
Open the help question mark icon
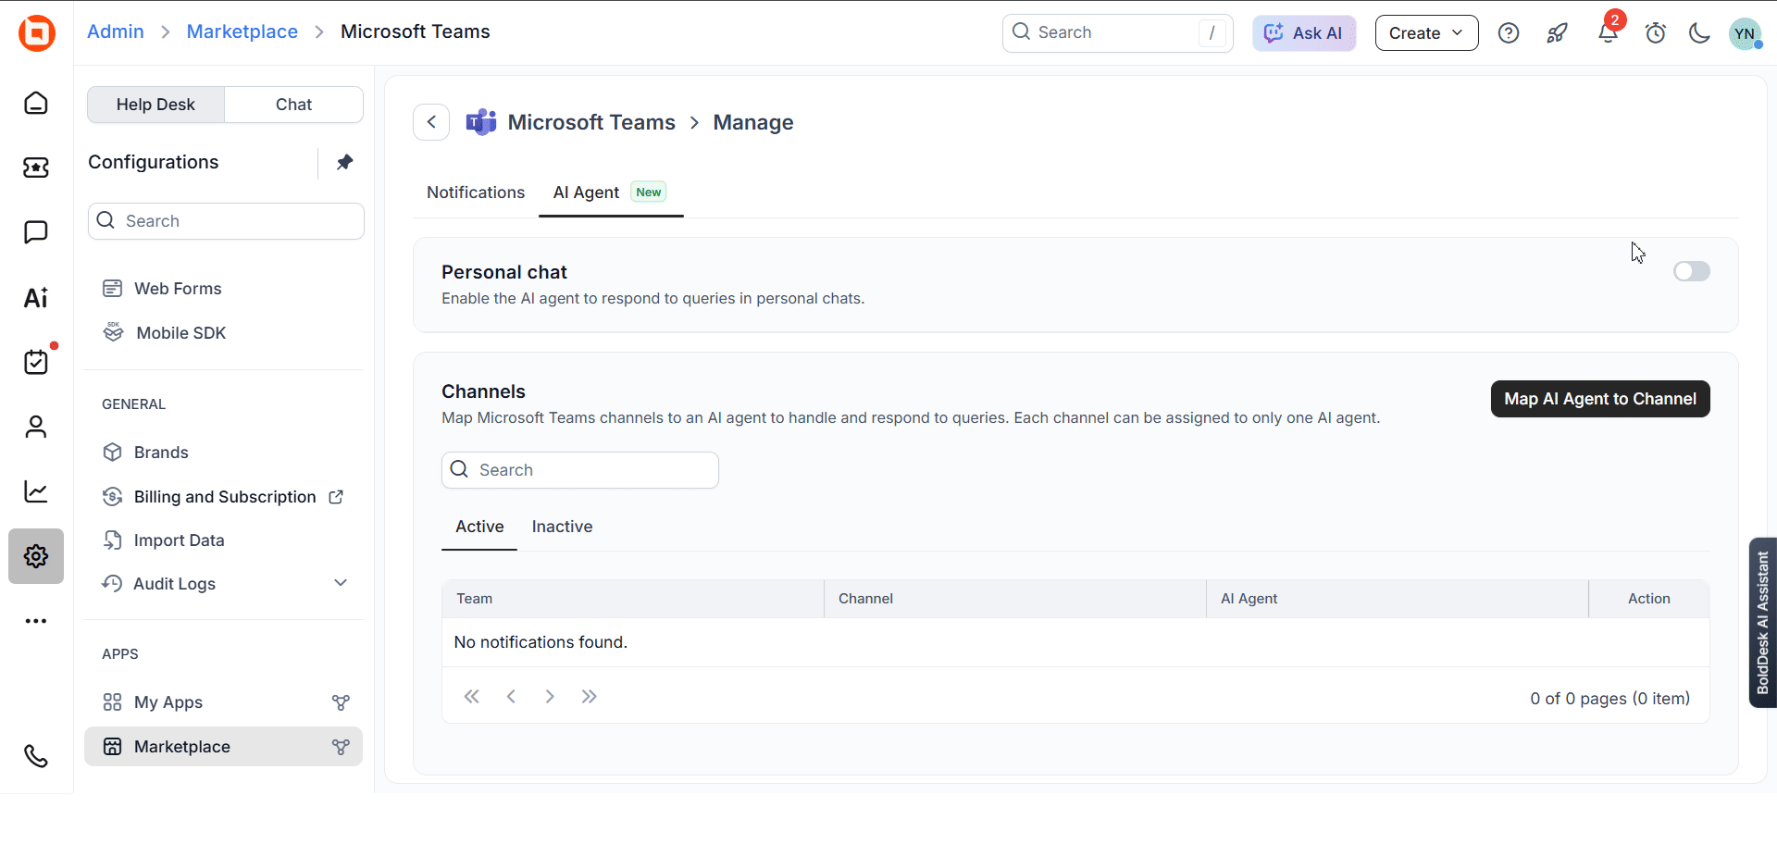click(1509, 33)
